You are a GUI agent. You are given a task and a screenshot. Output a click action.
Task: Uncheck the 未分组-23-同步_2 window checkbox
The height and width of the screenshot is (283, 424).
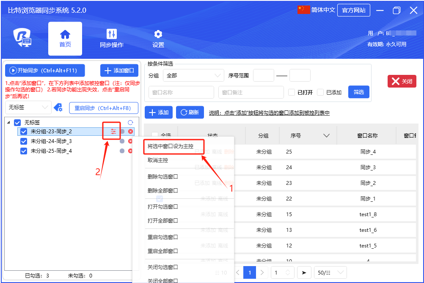[24, 132]
